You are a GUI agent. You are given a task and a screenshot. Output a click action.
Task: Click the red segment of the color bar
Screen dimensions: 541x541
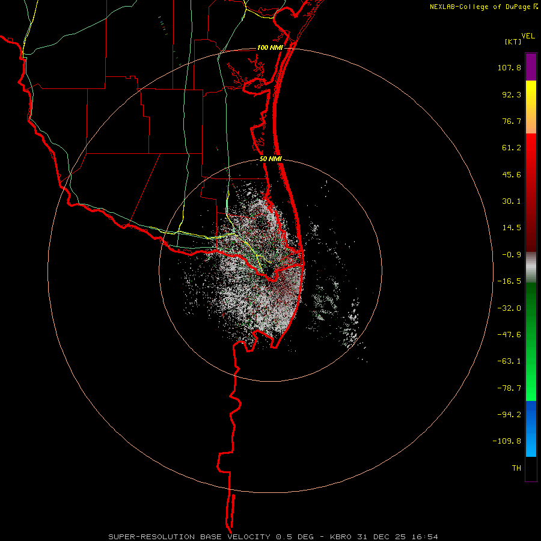pos(531,192)
